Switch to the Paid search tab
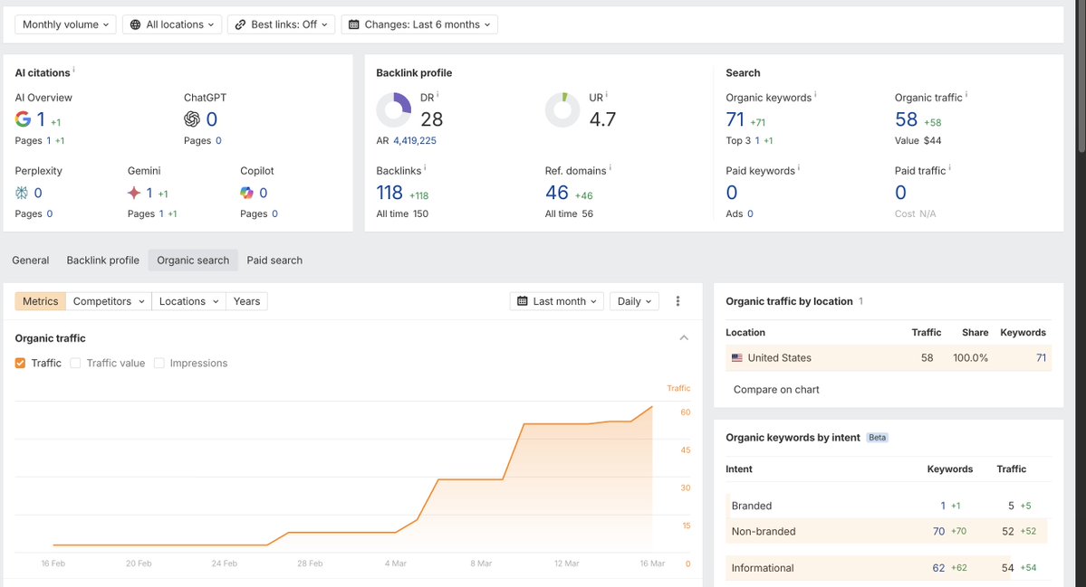1086x587 pixels. [274, 260]
